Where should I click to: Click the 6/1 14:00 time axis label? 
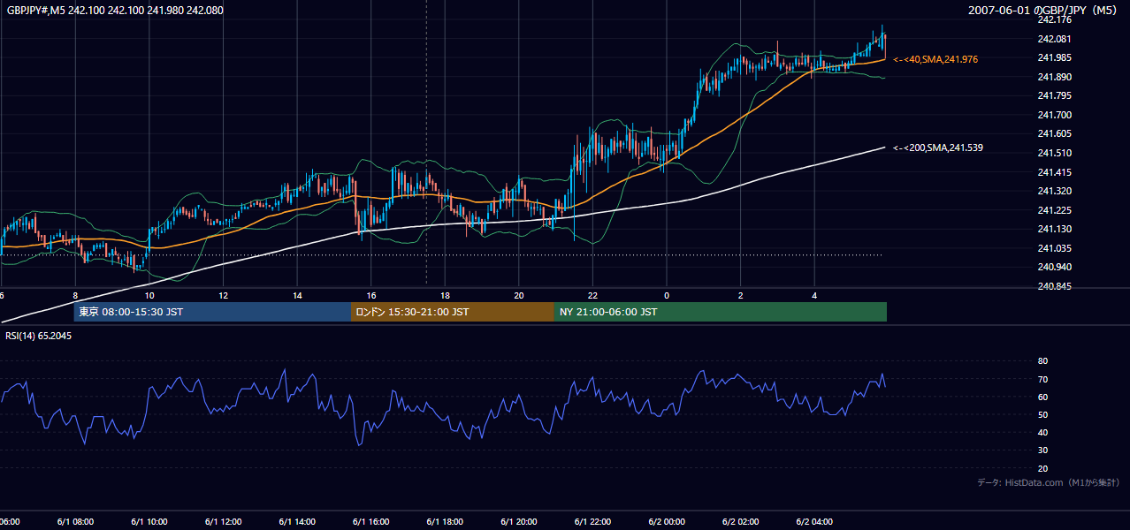click(x=297, y=522)
